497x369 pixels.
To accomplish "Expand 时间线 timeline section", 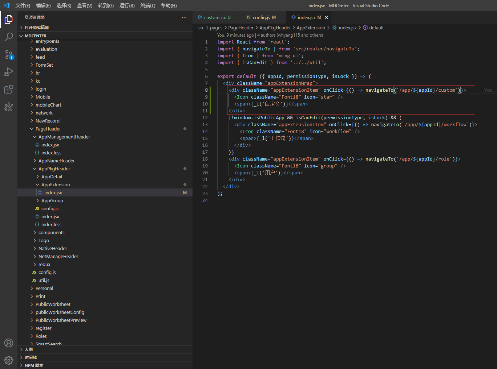I will tap(105, 357).
